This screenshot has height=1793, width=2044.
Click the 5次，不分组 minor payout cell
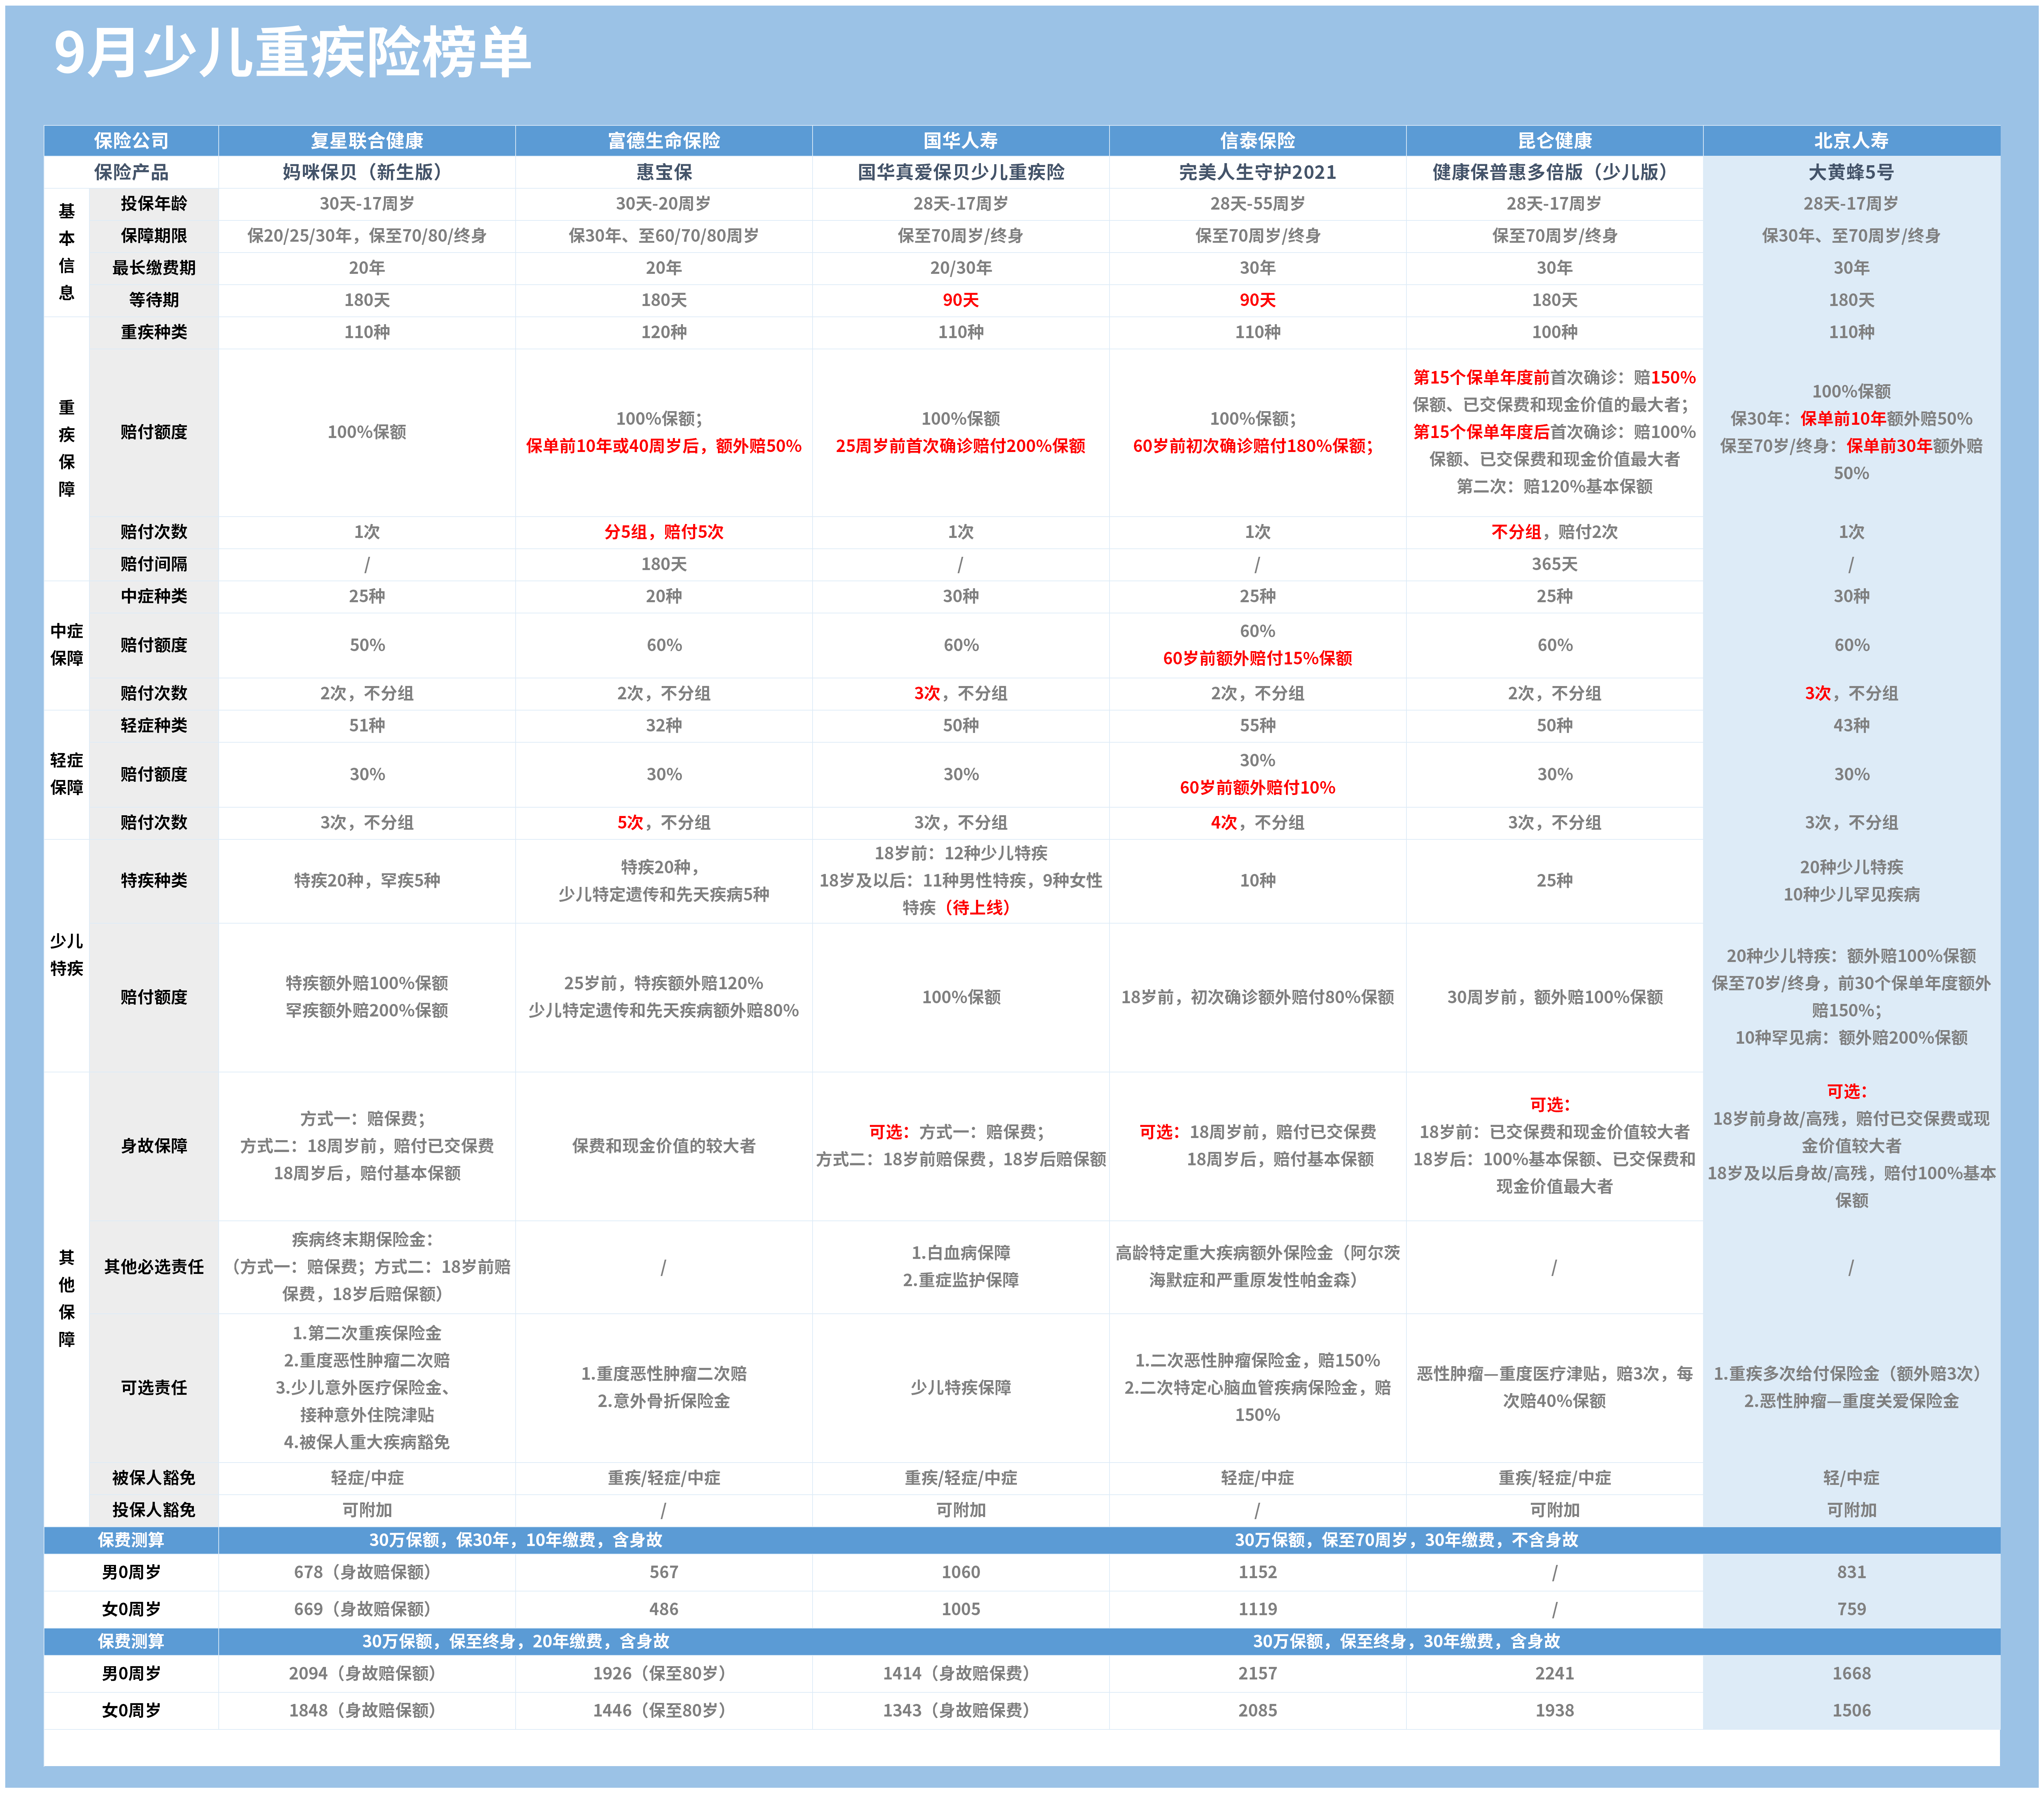pos(664,823)
